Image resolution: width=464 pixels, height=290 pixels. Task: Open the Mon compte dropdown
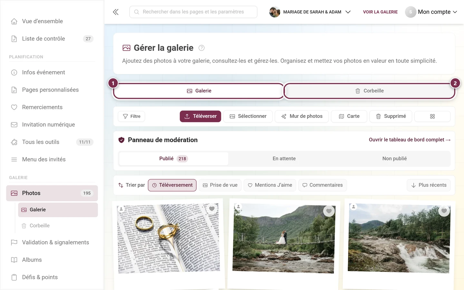pyautogui.click(x=431, y=12)
